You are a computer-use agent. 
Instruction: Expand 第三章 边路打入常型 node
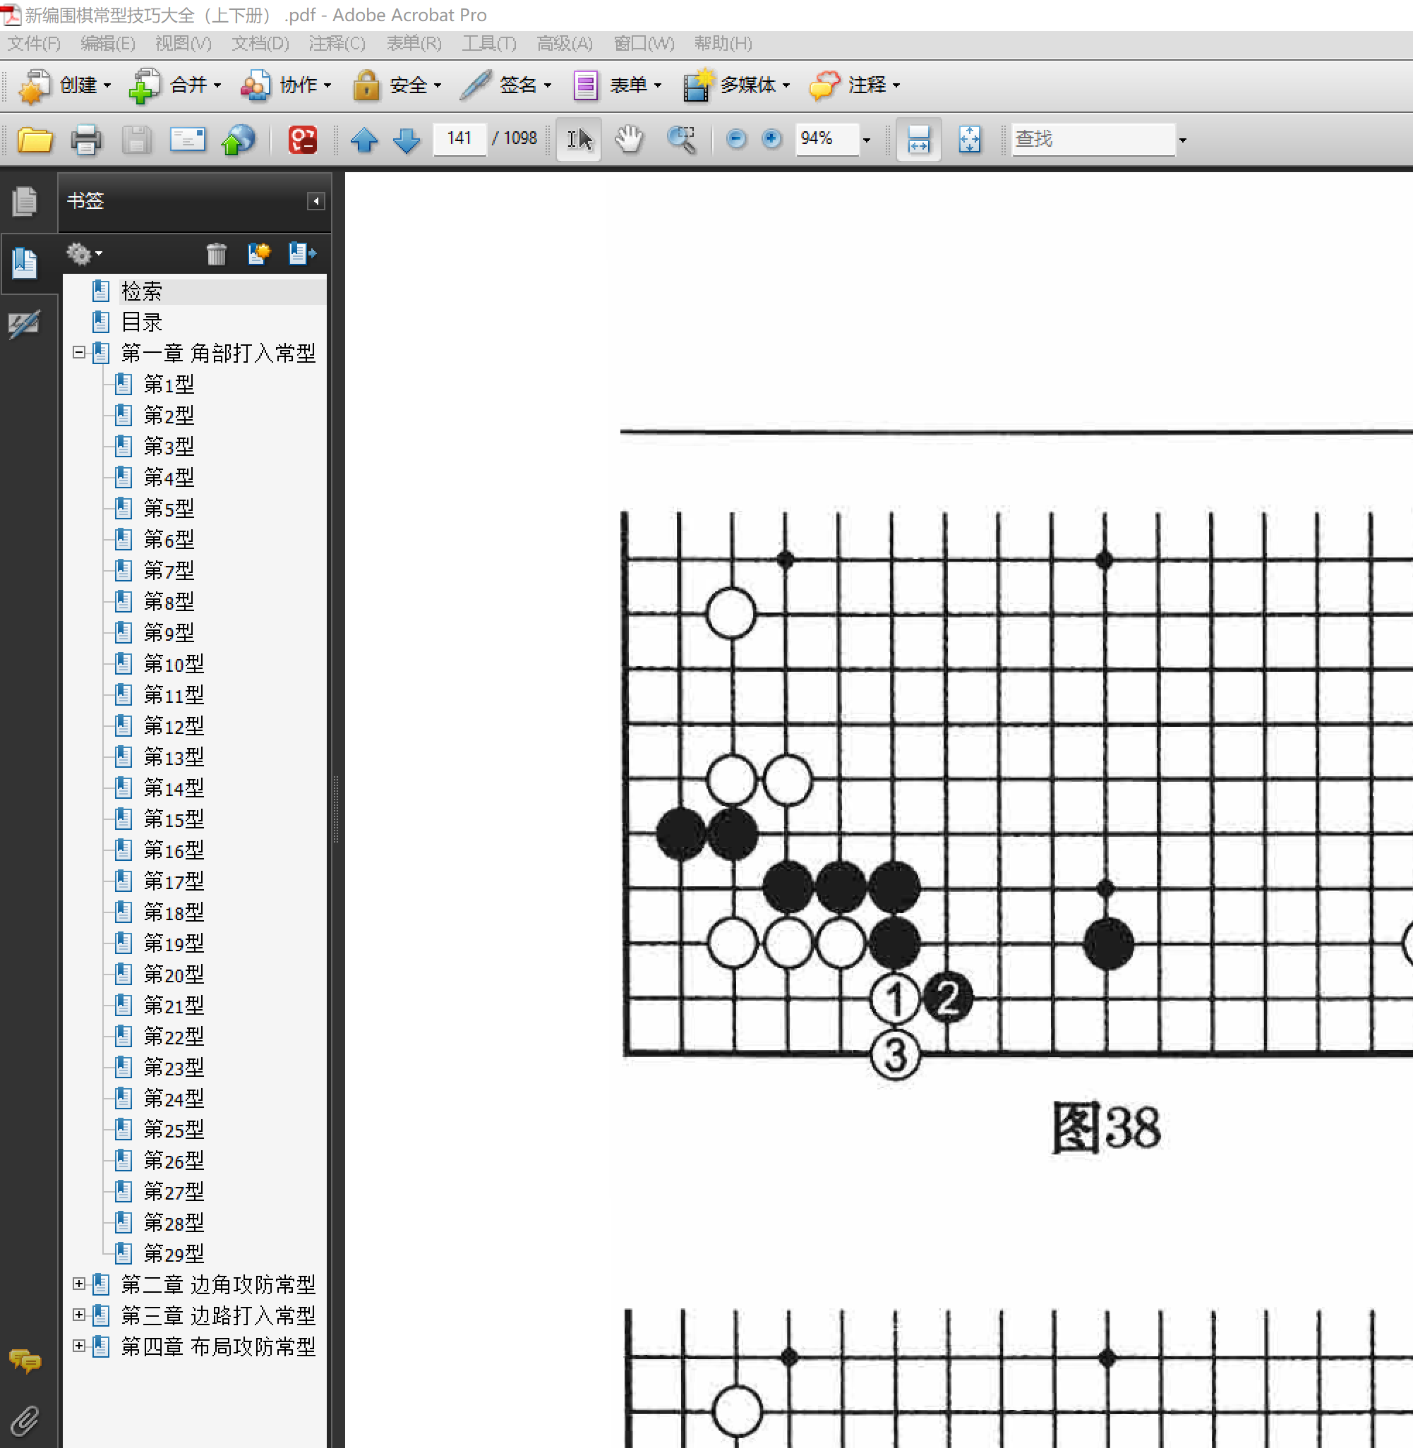[78, 1315]
